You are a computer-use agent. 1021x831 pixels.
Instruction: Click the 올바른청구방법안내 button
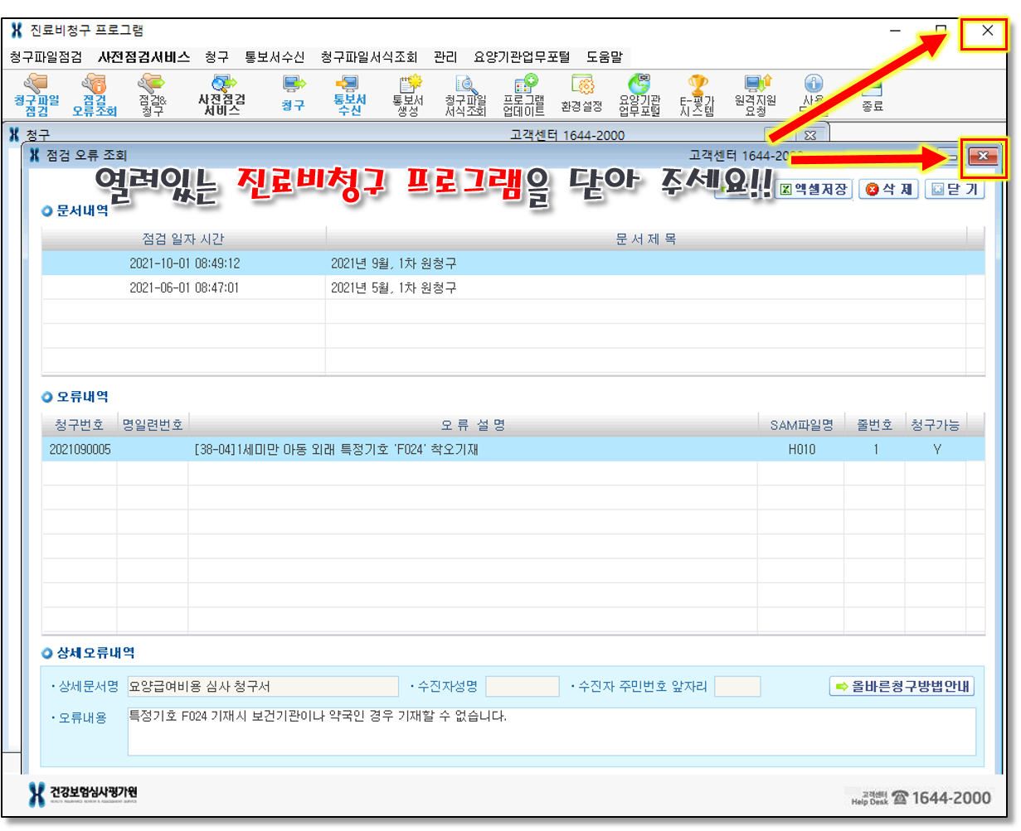tap(902, 686)
